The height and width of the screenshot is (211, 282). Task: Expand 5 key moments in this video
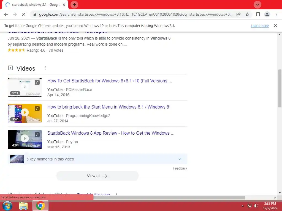[97, 159]
